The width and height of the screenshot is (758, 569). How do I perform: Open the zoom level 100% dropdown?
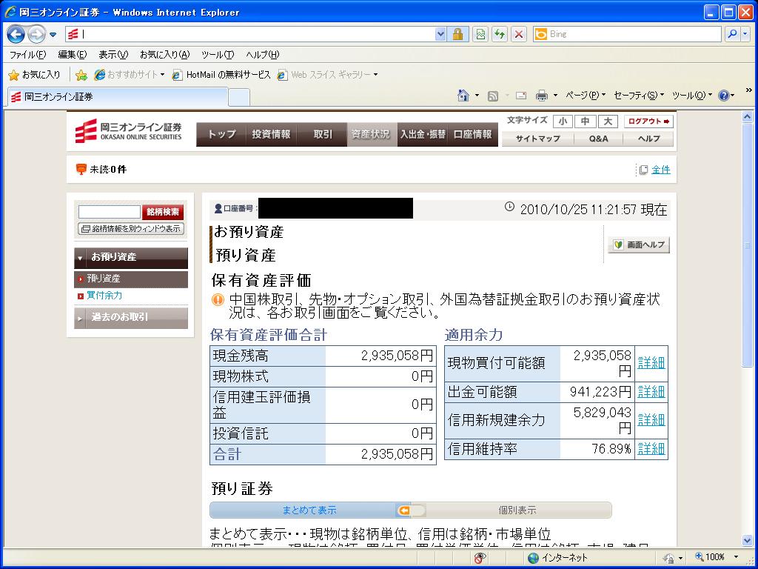pos(736,557)
